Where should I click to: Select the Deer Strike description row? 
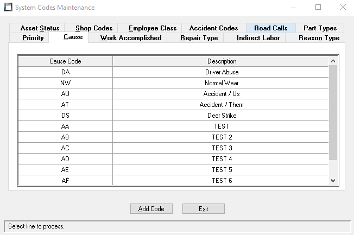pos(222,116)
